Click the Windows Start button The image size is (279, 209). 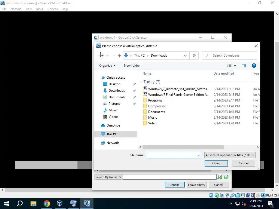click(x=7, y=204)
